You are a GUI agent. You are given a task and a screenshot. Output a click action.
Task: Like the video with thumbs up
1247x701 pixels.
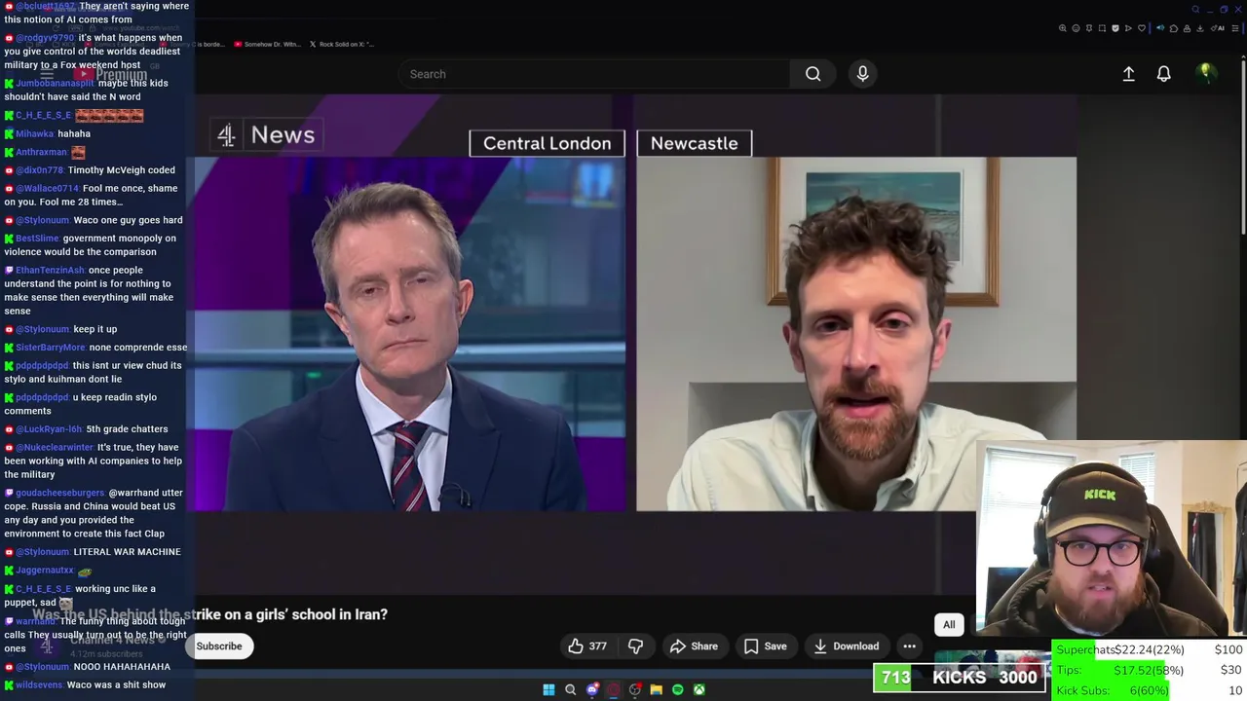587,646
